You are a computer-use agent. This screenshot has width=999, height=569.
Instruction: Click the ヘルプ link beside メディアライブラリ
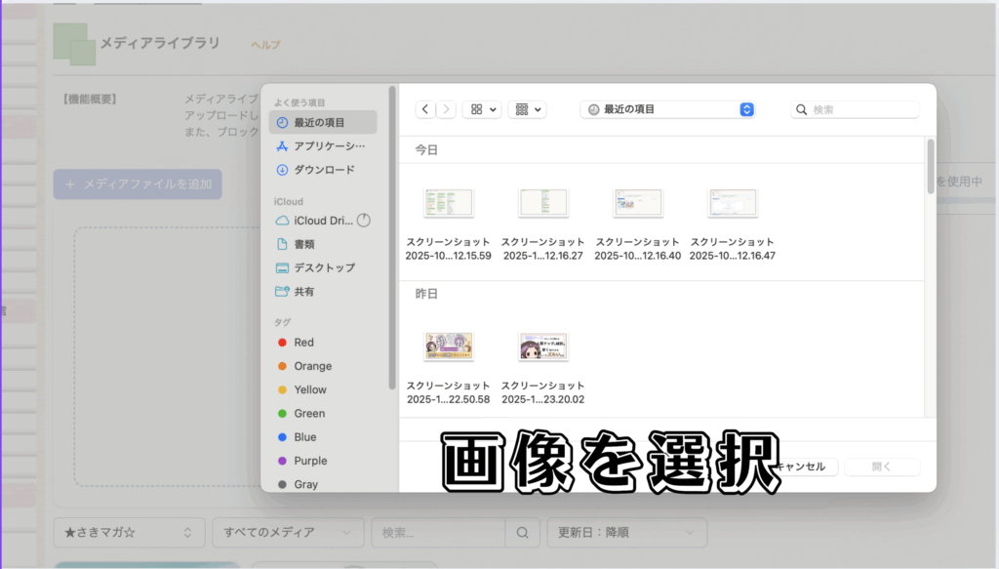point(265,45)
